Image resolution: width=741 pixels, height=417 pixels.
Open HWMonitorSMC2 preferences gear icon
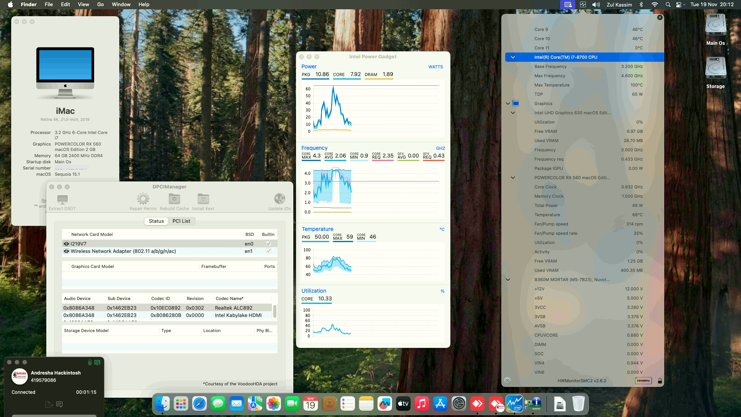coord(508,380)
